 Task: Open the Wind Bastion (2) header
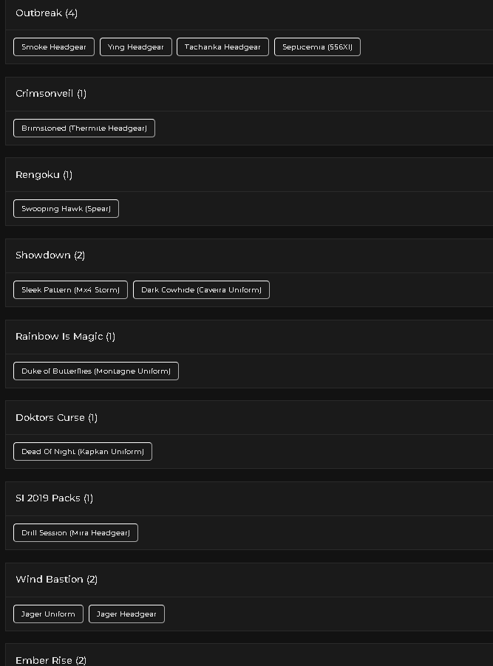click(x=249, y=580)
